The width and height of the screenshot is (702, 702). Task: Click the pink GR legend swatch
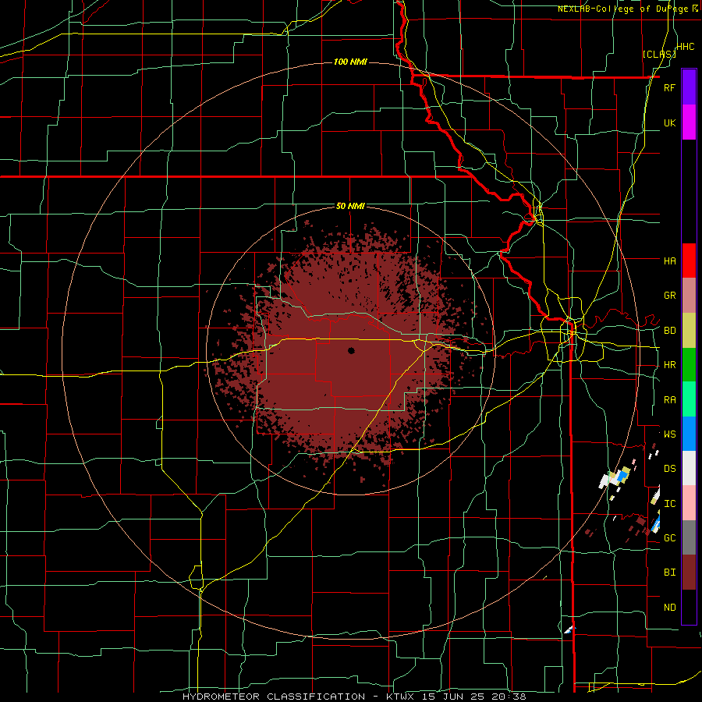pyautogui.click(x=689, y=296)
